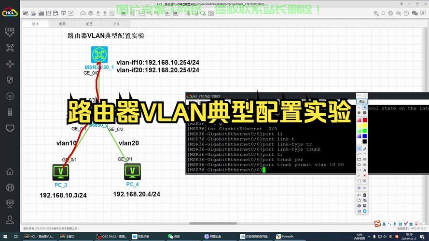Screen dimensions: 429x241
Task: Click the PC_3 host icon
Action: 61,172
